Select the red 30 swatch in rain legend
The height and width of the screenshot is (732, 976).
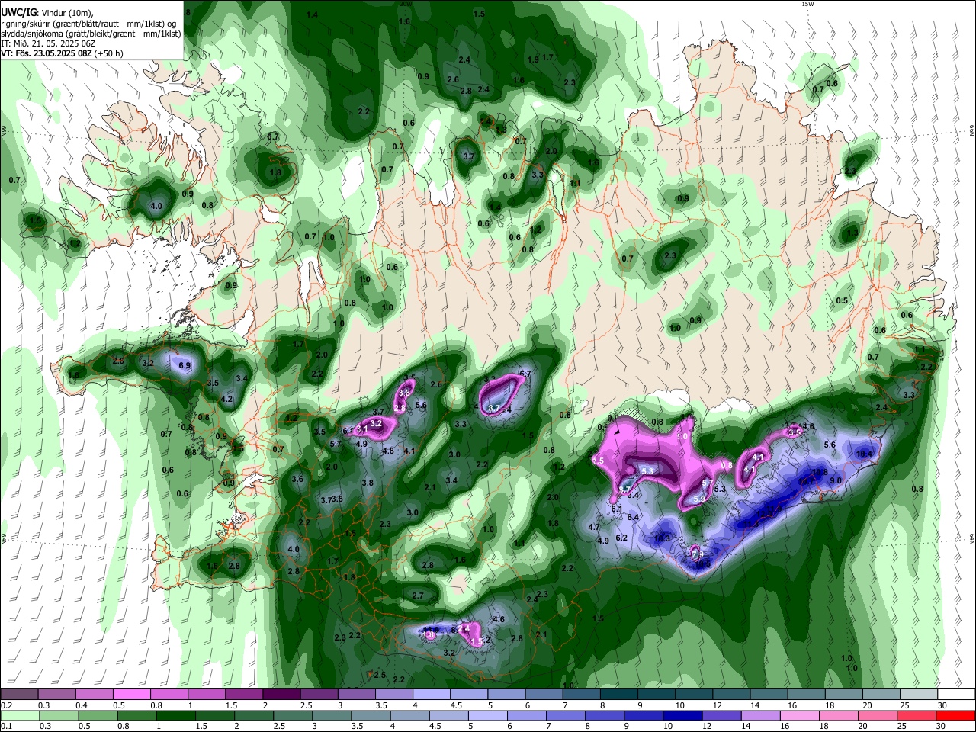point(955,716)
